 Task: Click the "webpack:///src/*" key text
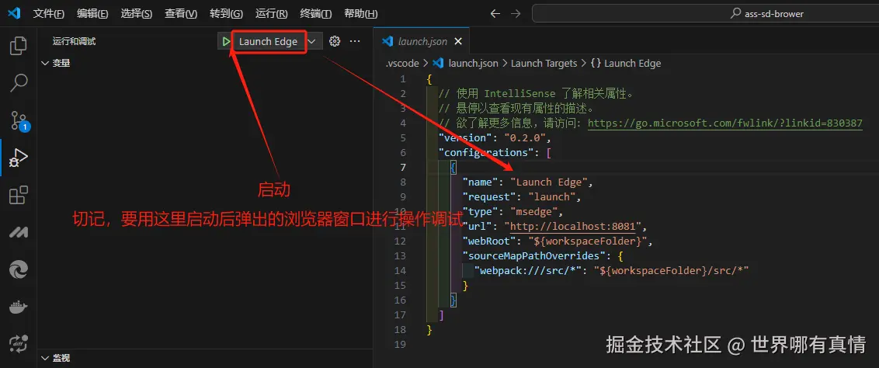529,270
